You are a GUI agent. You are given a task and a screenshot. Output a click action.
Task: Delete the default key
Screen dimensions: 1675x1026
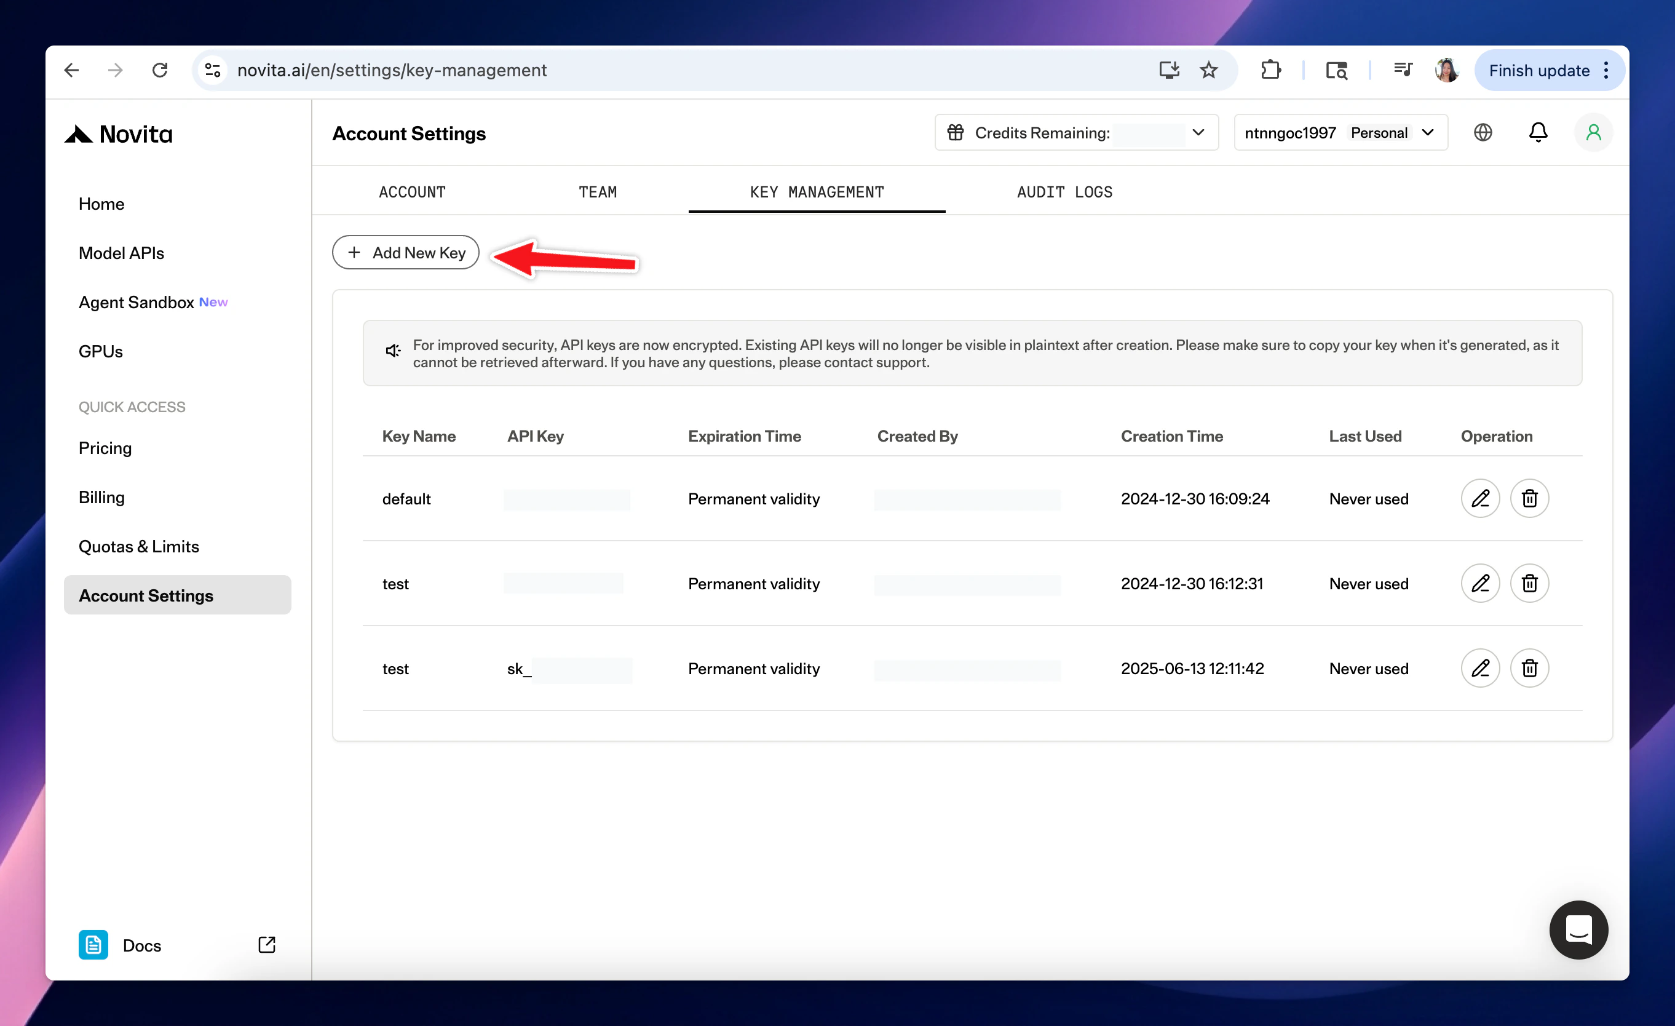tap(1529, 498)
